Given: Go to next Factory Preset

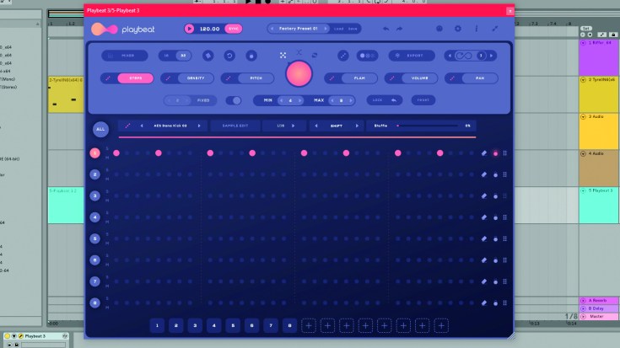Looking at the screenshot, I should click(x=326, y=29).
